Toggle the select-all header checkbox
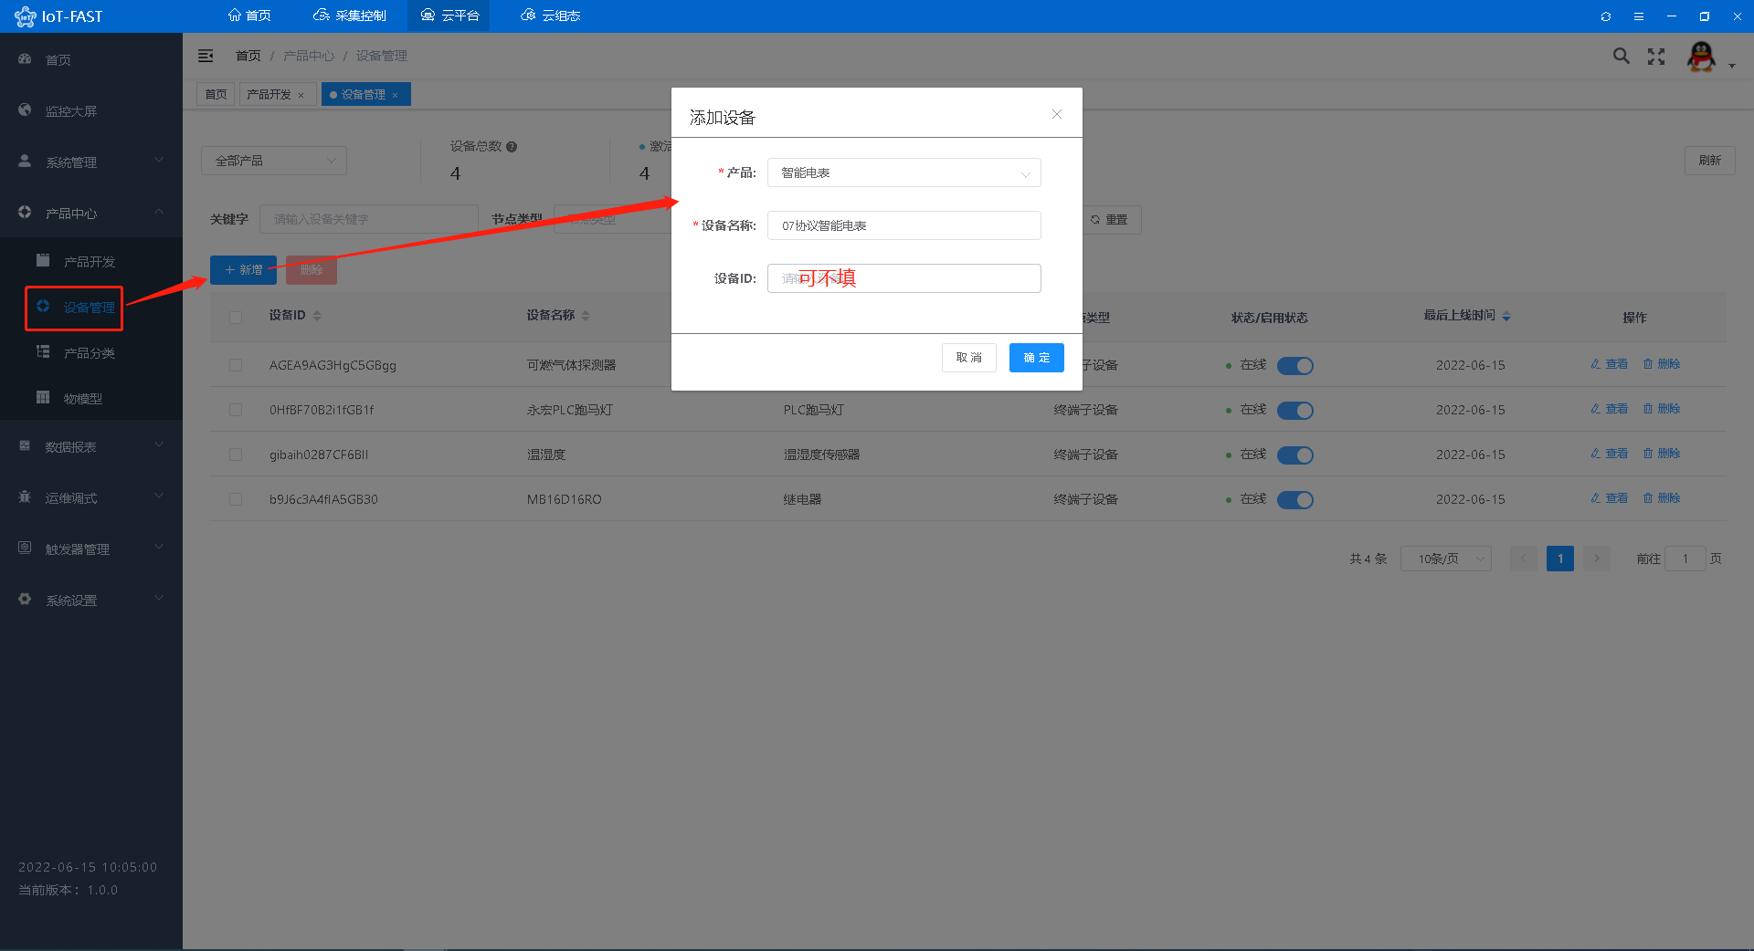Image resolution: width=1754 pixels, height=951 pixels. pos(236,318)
